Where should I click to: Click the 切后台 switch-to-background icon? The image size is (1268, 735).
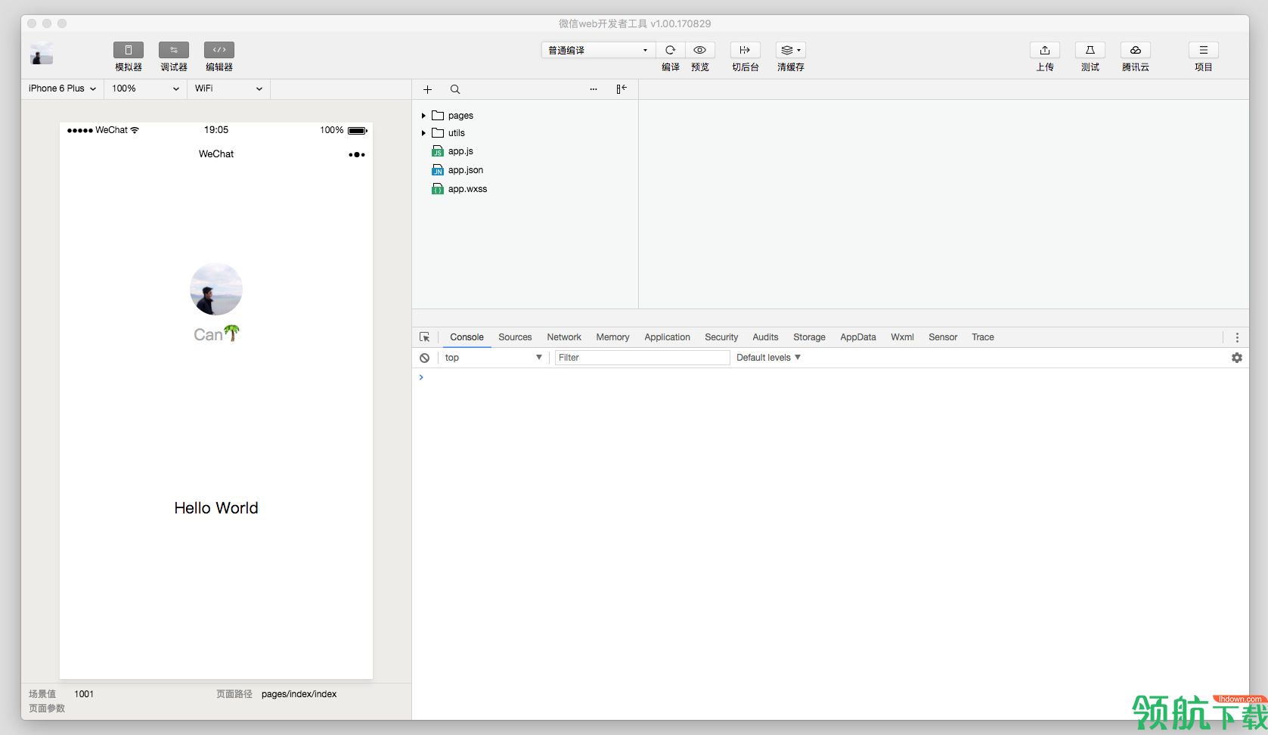[x=745, y=50]
